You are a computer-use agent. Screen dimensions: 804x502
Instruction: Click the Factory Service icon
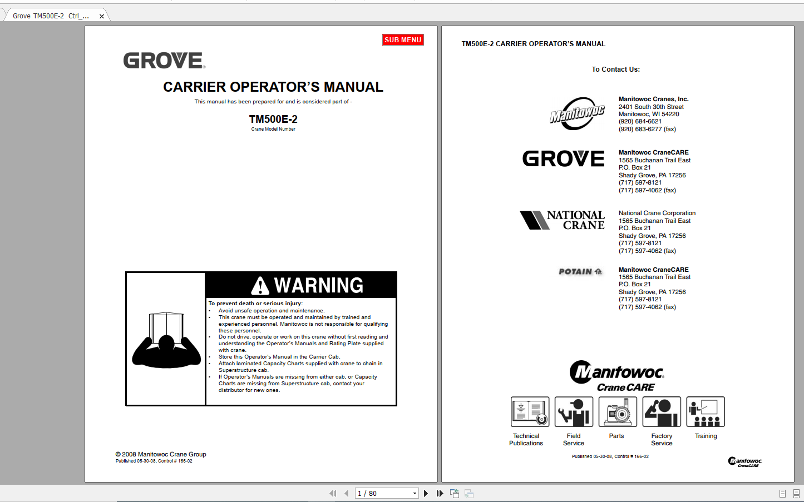(662, 411)
